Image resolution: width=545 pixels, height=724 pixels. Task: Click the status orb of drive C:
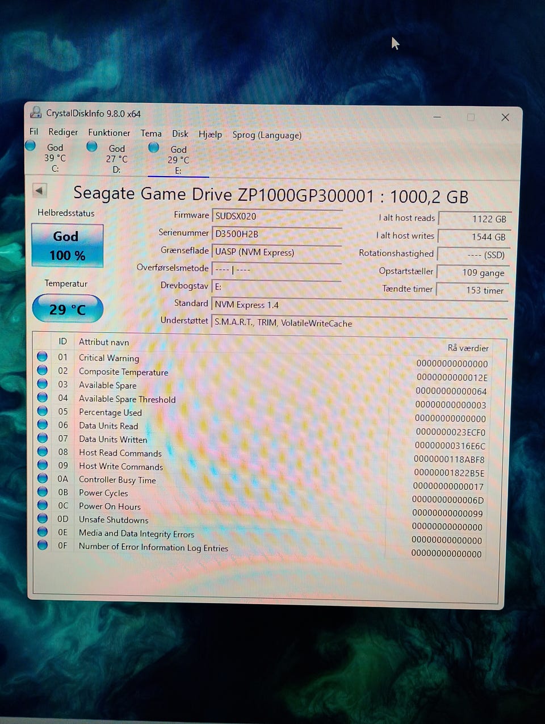(31, 146)
